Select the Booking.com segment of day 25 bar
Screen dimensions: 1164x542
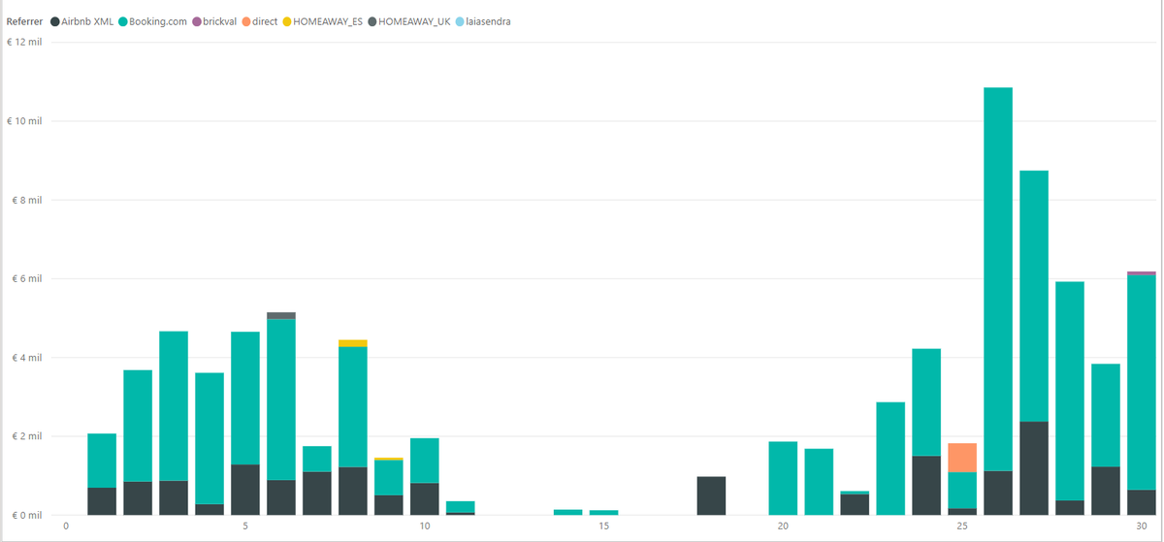[x=962, y=491]
